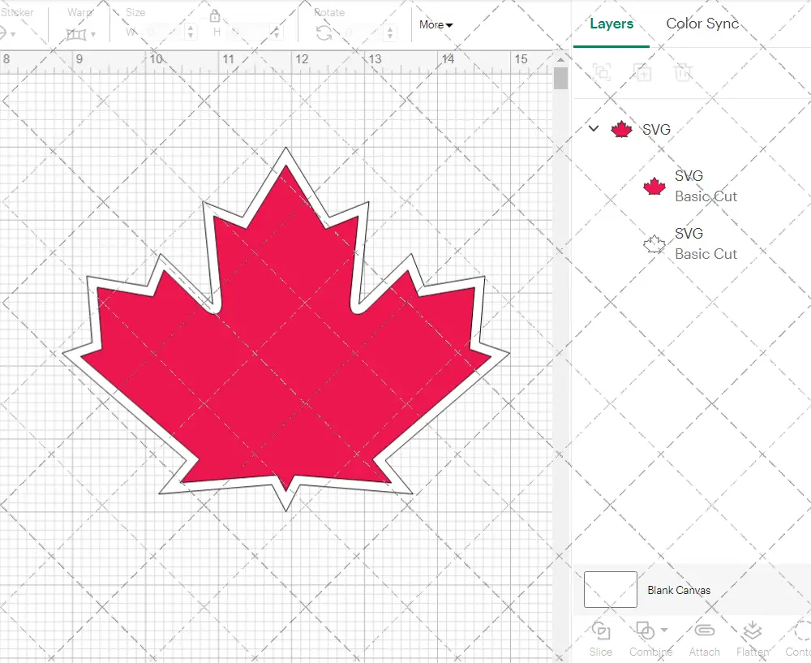Image resolution: width=811 pixels, height=663 pixels.
Task: Click the Rotate icon in top toolbar
Action: point(324,32)
